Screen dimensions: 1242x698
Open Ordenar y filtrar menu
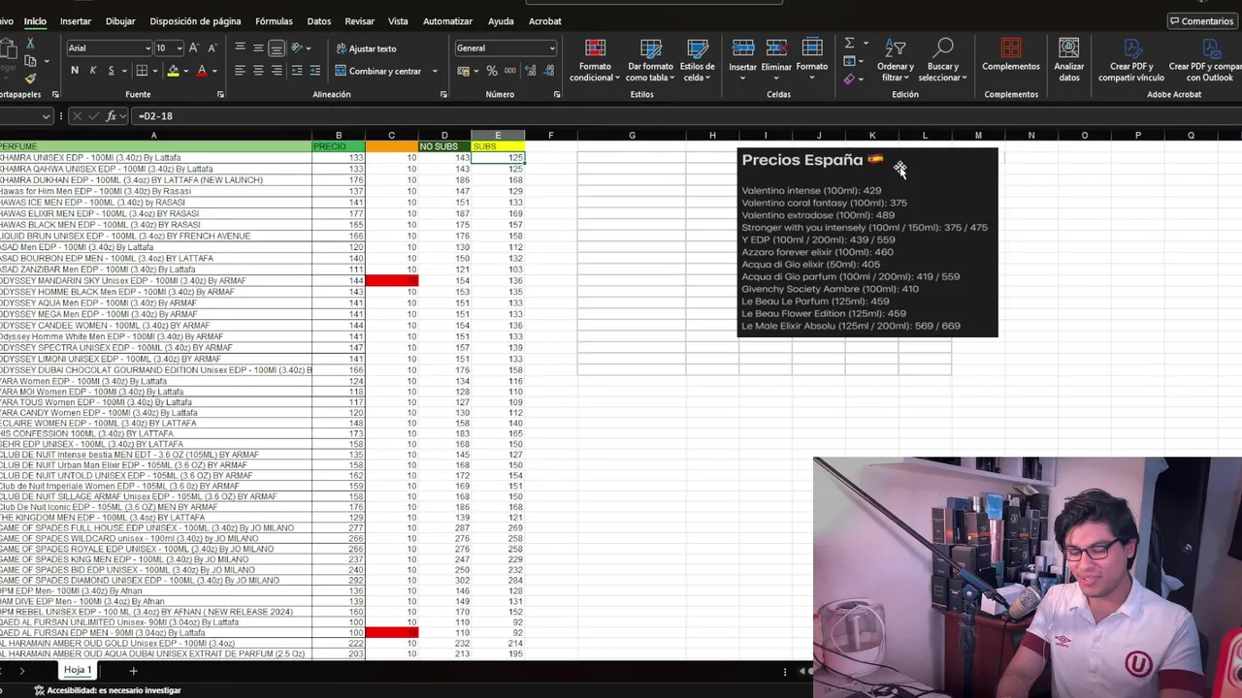coord(895,60)
